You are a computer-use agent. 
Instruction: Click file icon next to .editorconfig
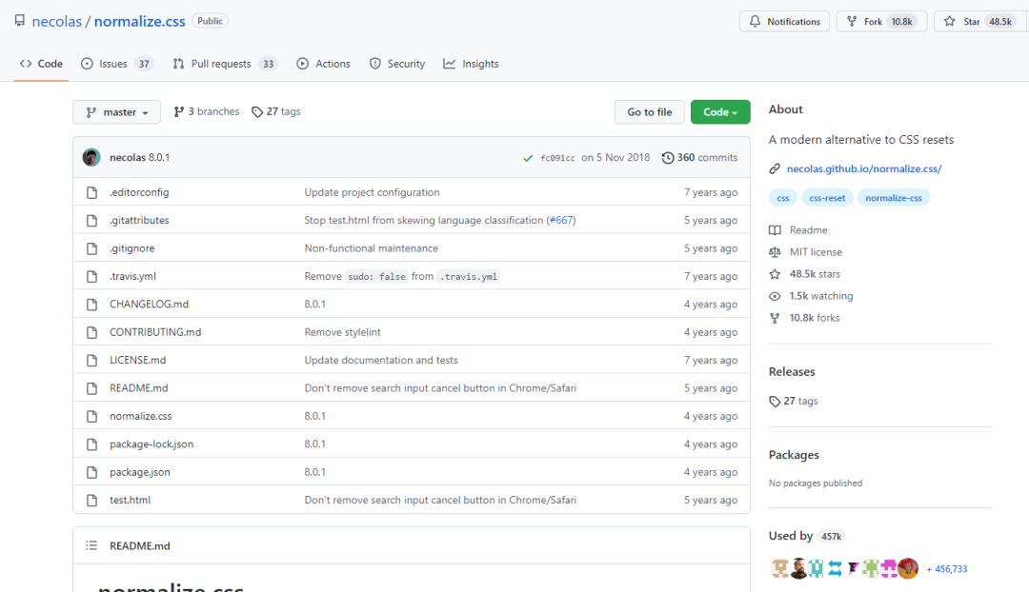tap(91, 192)
